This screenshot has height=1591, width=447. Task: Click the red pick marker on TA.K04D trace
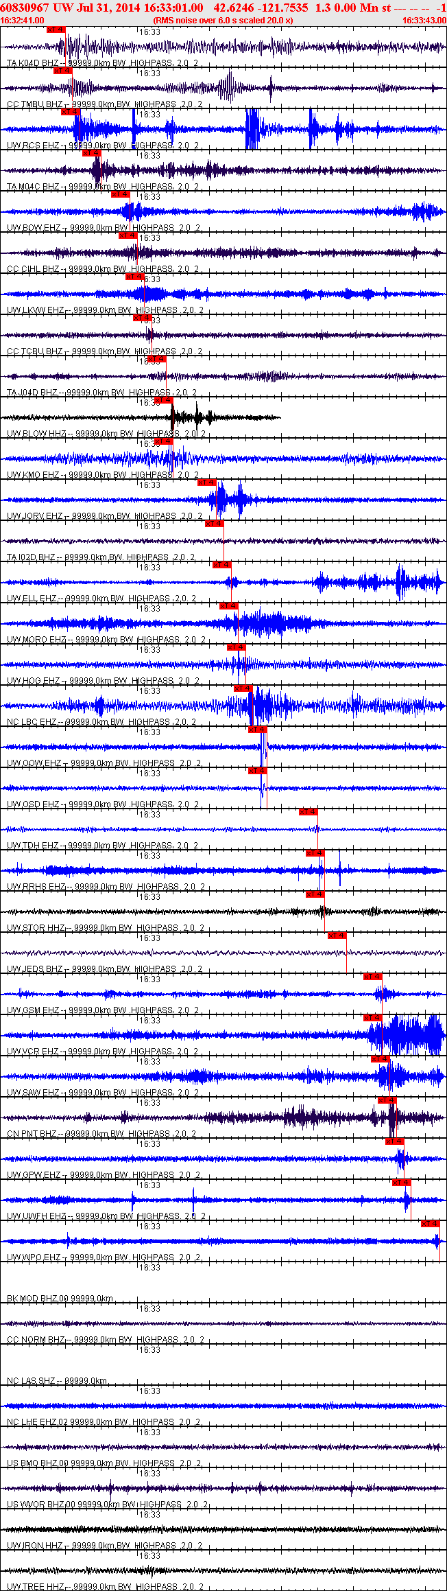[56, 30]
